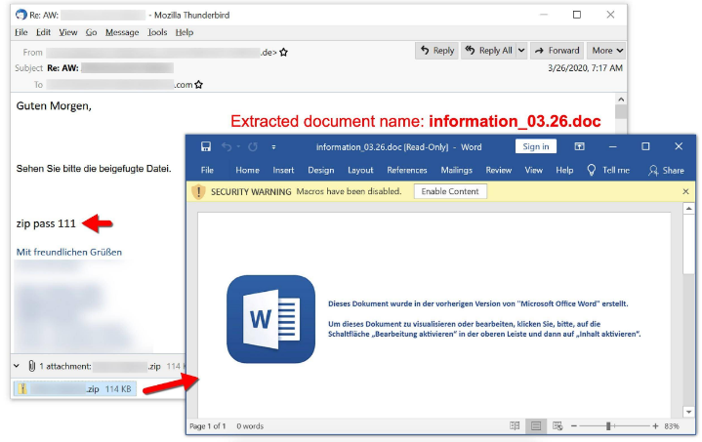Screen dimensions: 702x442
Task: Select the Web Layout view icon
Action: coord(557,426)
